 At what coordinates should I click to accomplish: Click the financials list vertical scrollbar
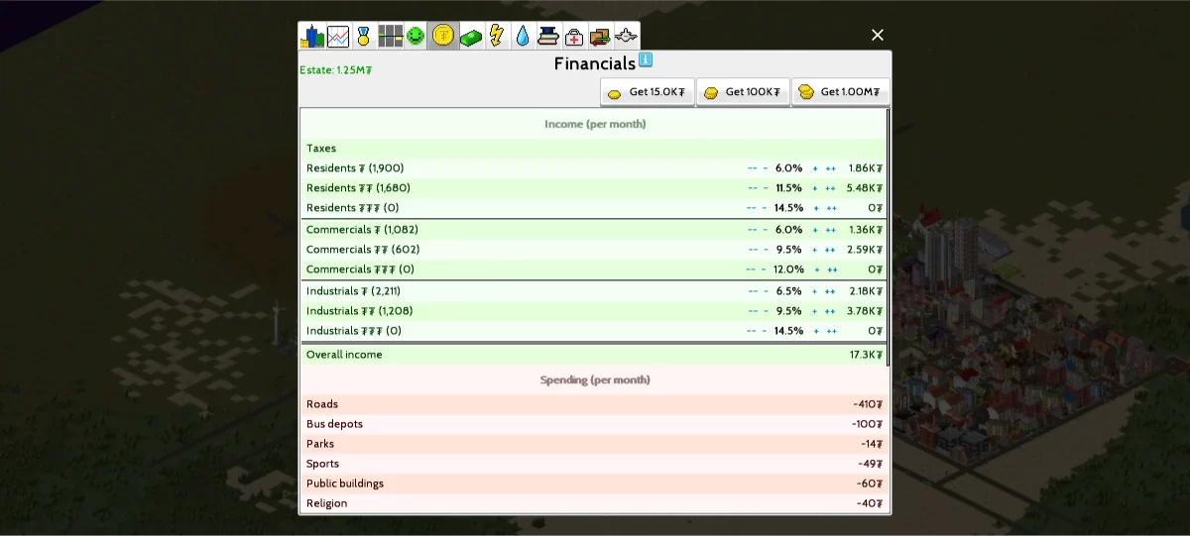click(888, 238)
